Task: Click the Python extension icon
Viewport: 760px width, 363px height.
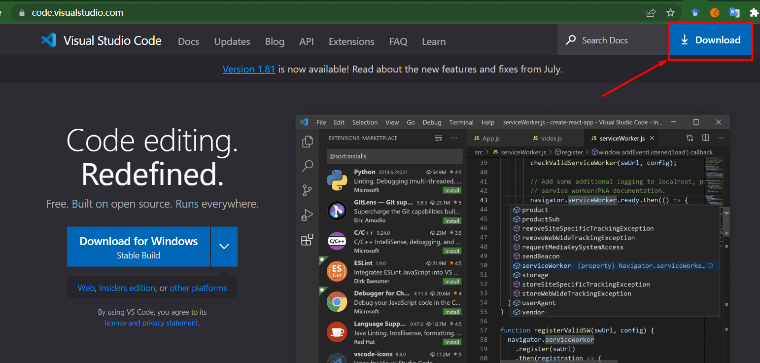Action: click(337, 180)
